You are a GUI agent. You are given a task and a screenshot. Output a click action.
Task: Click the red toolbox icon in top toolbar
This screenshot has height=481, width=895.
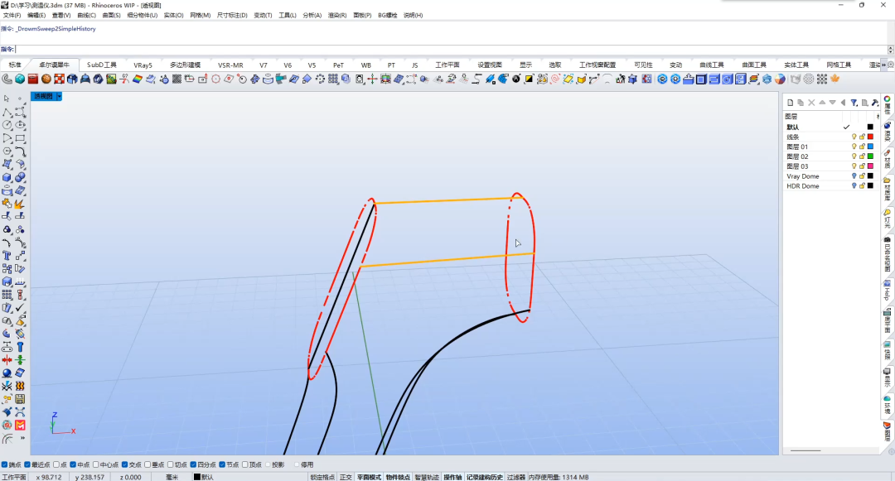pyautogui.click(x=33, y=79)
